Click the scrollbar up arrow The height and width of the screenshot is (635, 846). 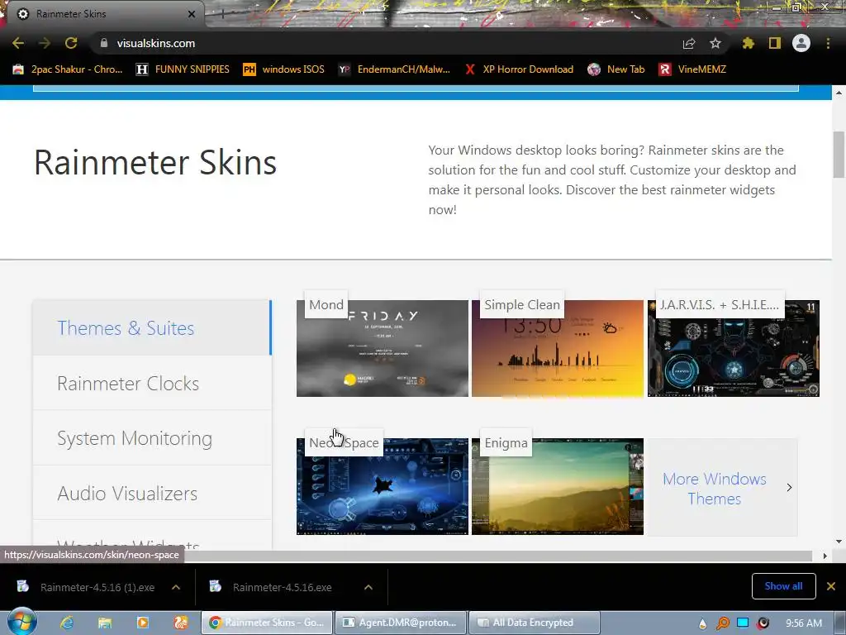click(x=839, y=93)
